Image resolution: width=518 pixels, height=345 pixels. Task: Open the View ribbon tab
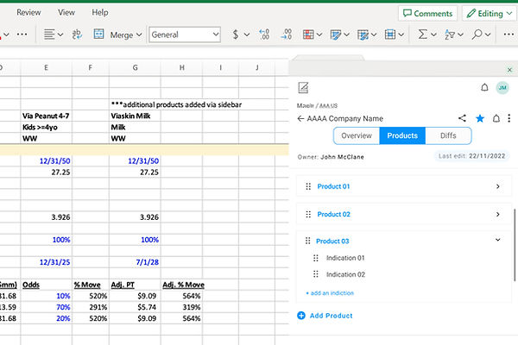[66, 13]
